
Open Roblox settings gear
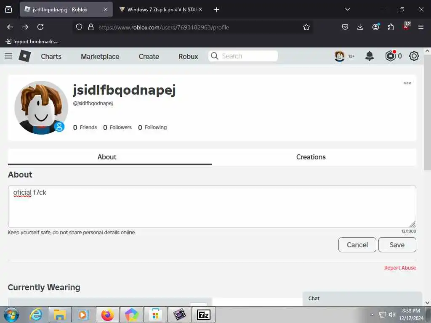point(414,56)
